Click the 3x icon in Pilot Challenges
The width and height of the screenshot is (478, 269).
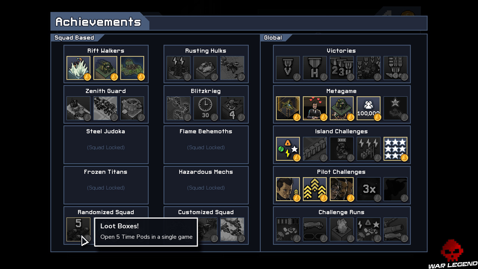point(368,189)
